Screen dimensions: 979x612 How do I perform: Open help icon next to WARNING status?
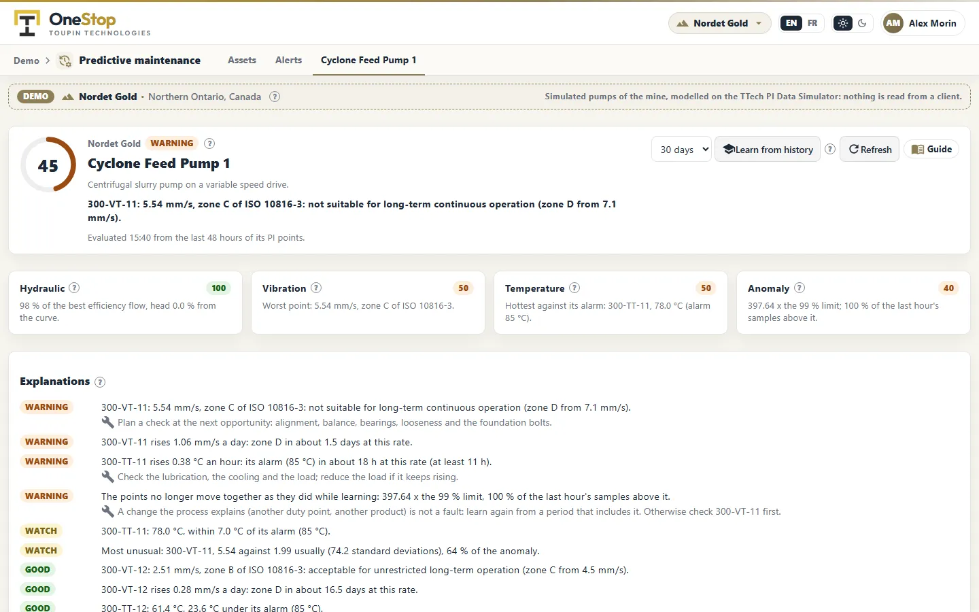pyautogui.click(x=209, y=143)
